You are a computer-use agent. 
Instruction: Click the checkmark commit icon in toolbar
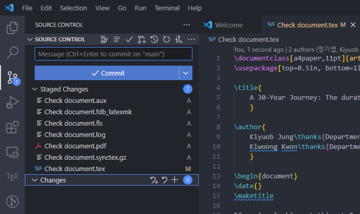(x=129, y=39)
